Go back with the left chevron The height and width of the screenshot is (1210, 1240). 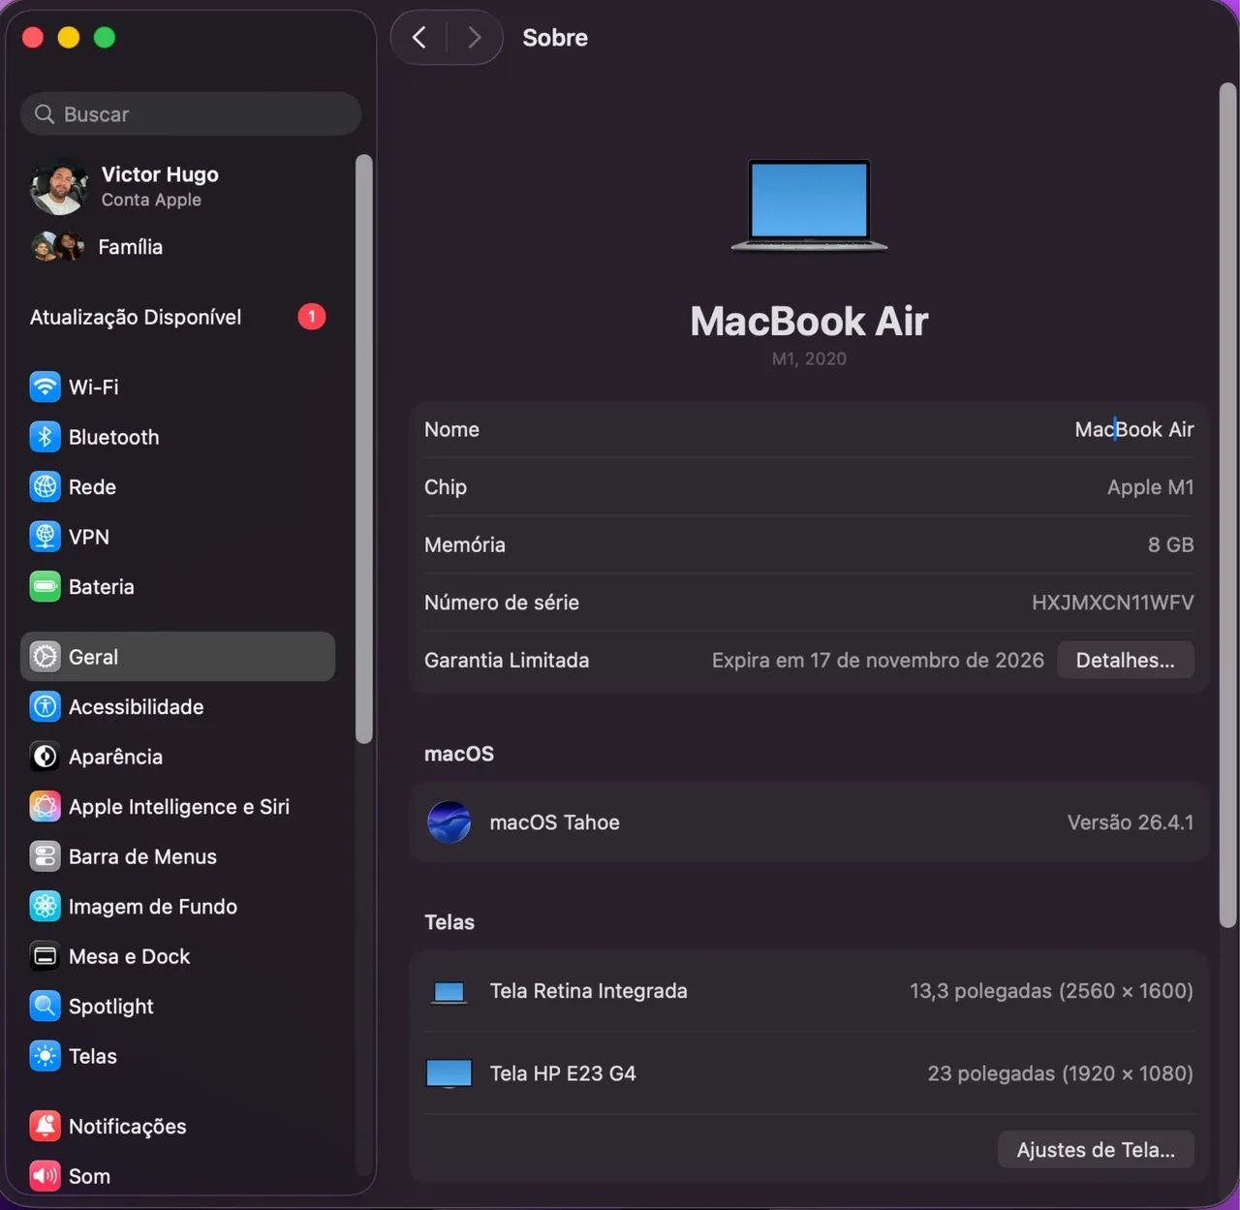tap(419, 38)
